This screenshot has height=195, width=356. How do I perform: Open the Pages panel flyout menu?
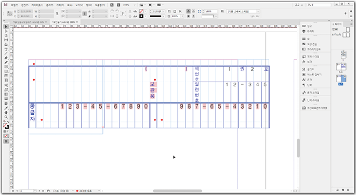(x=352, y=24)
